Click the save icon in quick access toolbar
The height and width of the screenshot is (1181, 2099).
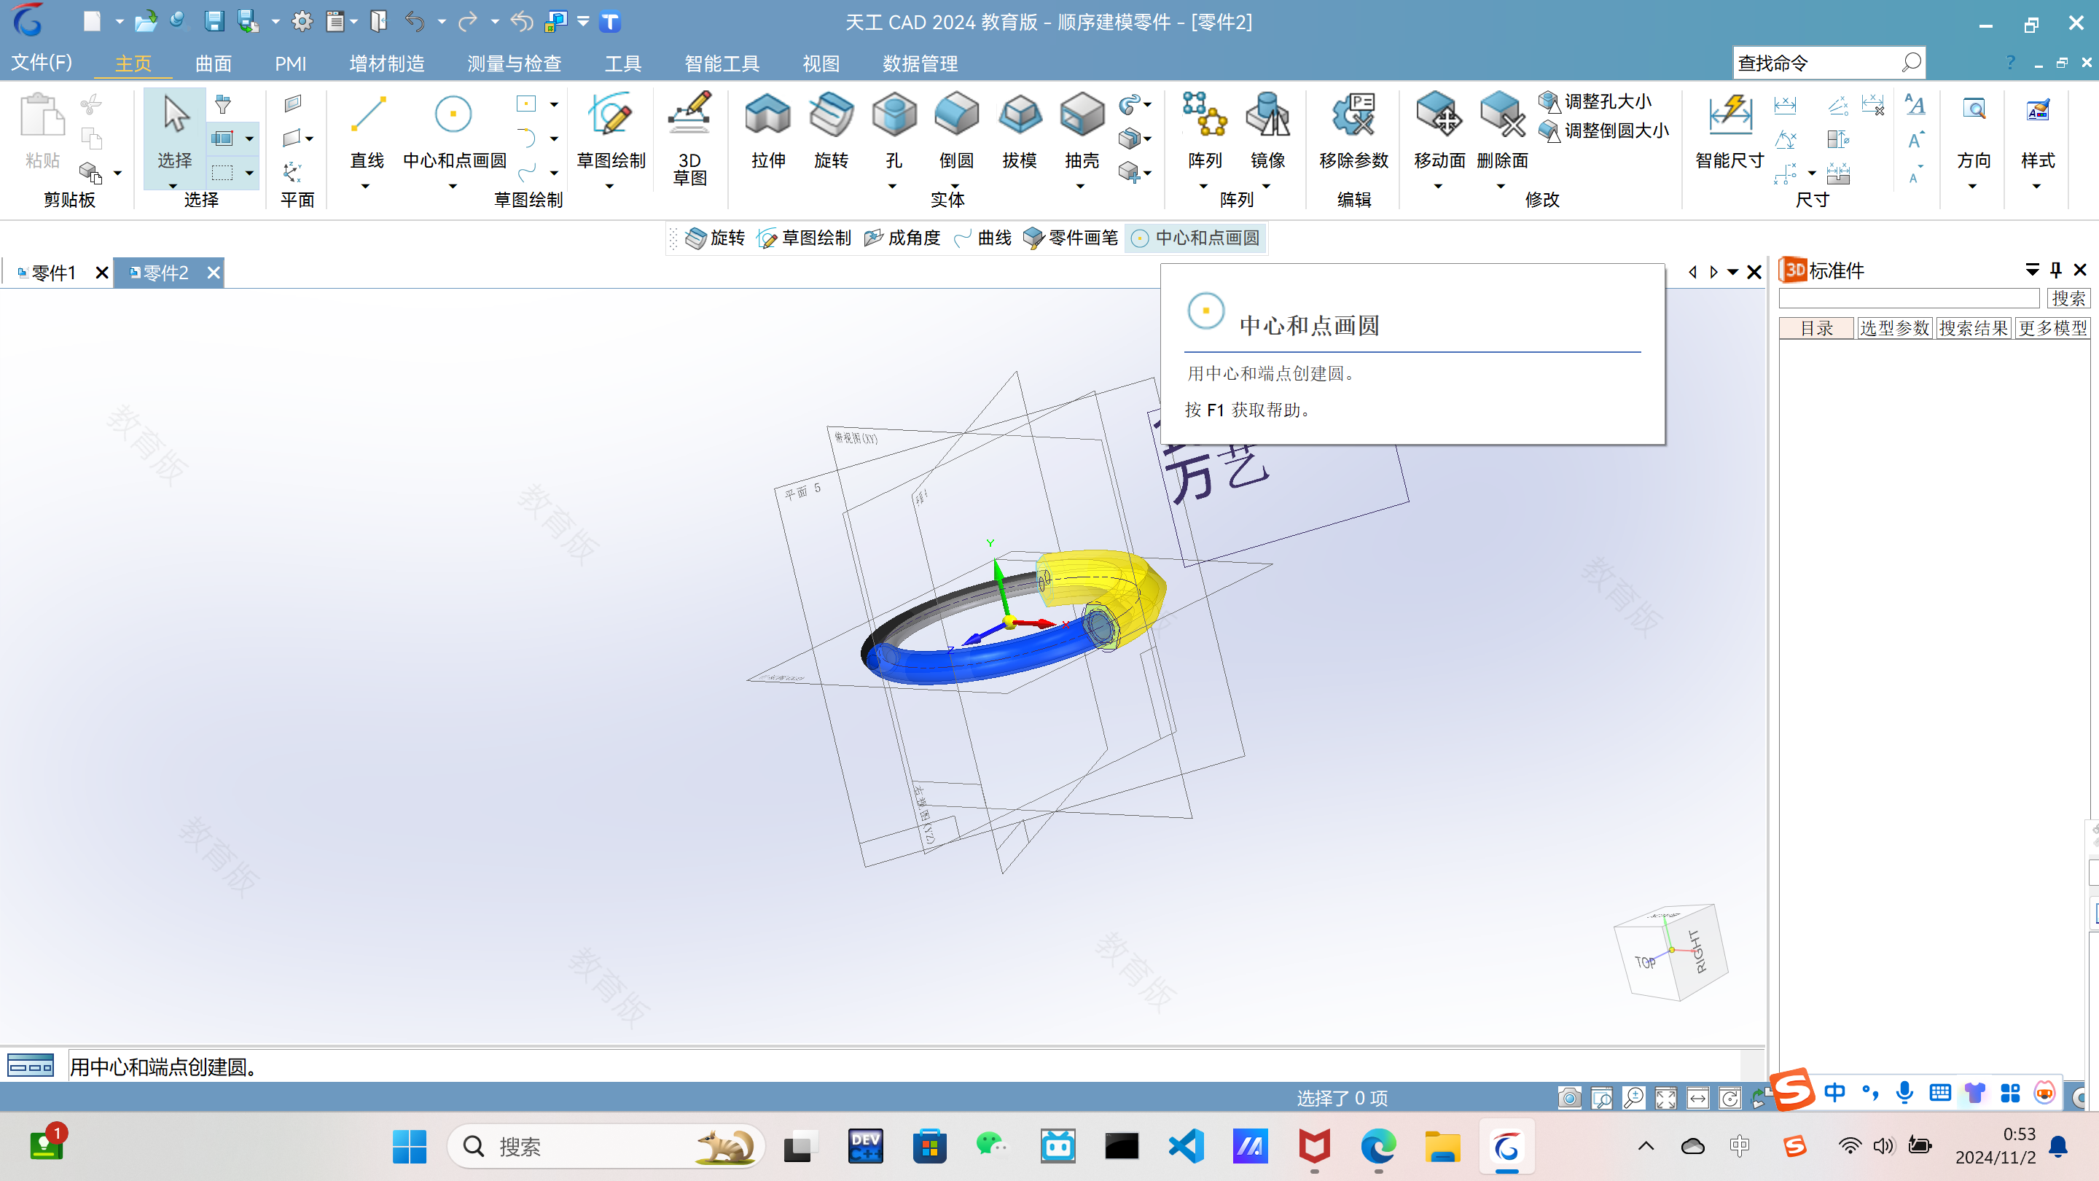pyautogui.click(x=214, y=21)
